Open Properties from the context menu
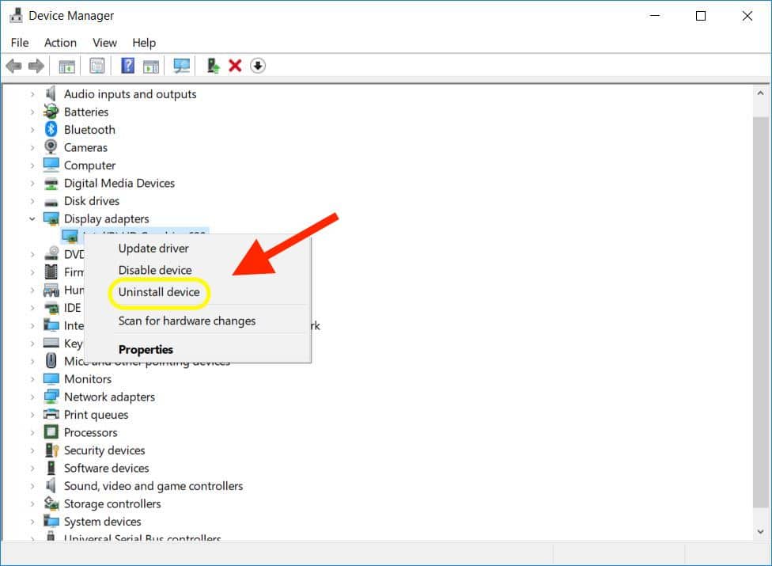This screenshot has width=772, height=566. point(146,349)
